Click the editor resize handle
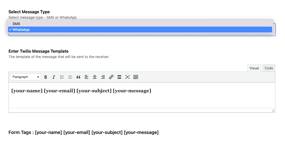 tap(273, 110)
